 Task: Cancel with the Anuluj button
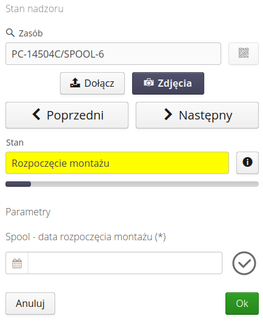click(x=30, y=303)
